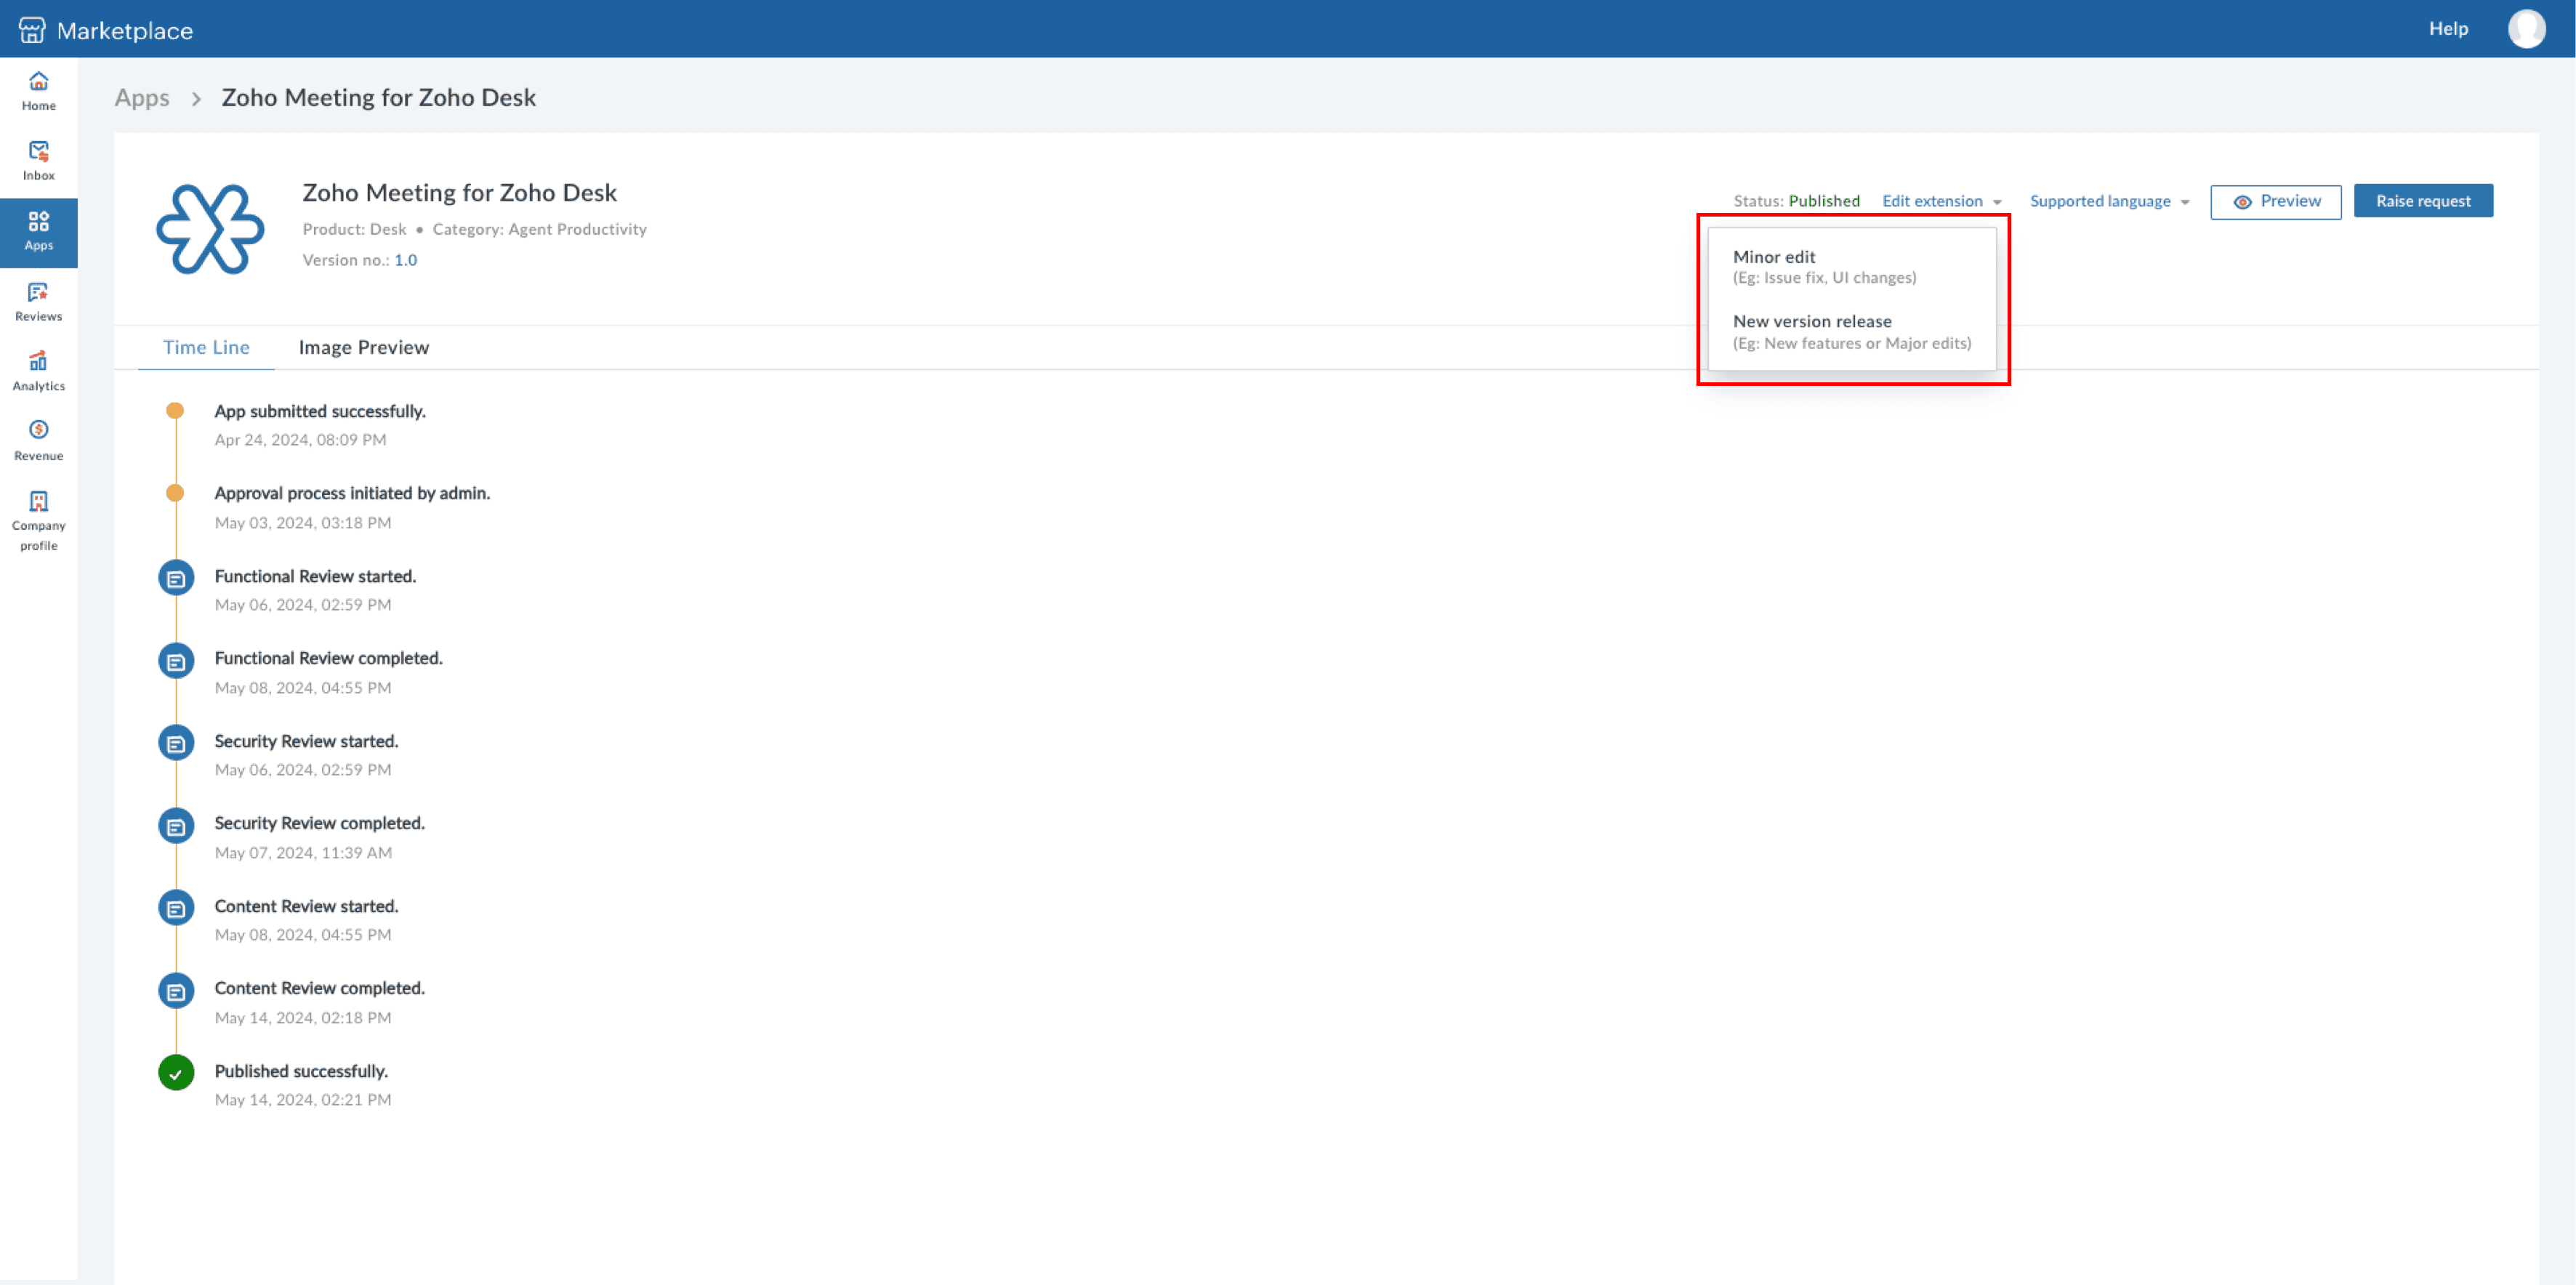Click the Marketplace store logo icon
This screenshot has height=1285, width=2576.
click(x=32, y=30)
